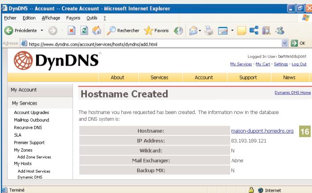Open SLA in the sidebar

17,135
